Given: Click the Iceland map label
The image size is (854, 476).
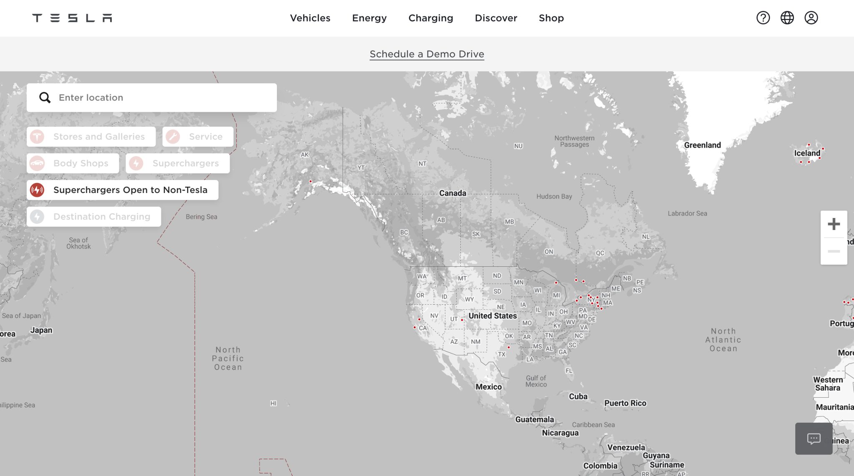Looking at the screenshot, I should click(x=807, y=153).
